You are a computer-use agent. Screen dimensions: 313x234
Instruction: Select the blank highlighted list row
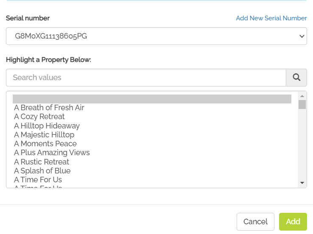152,99
